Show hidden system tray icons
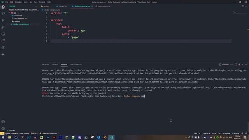Viewport: 249px width, 140px height. point(186,137)
